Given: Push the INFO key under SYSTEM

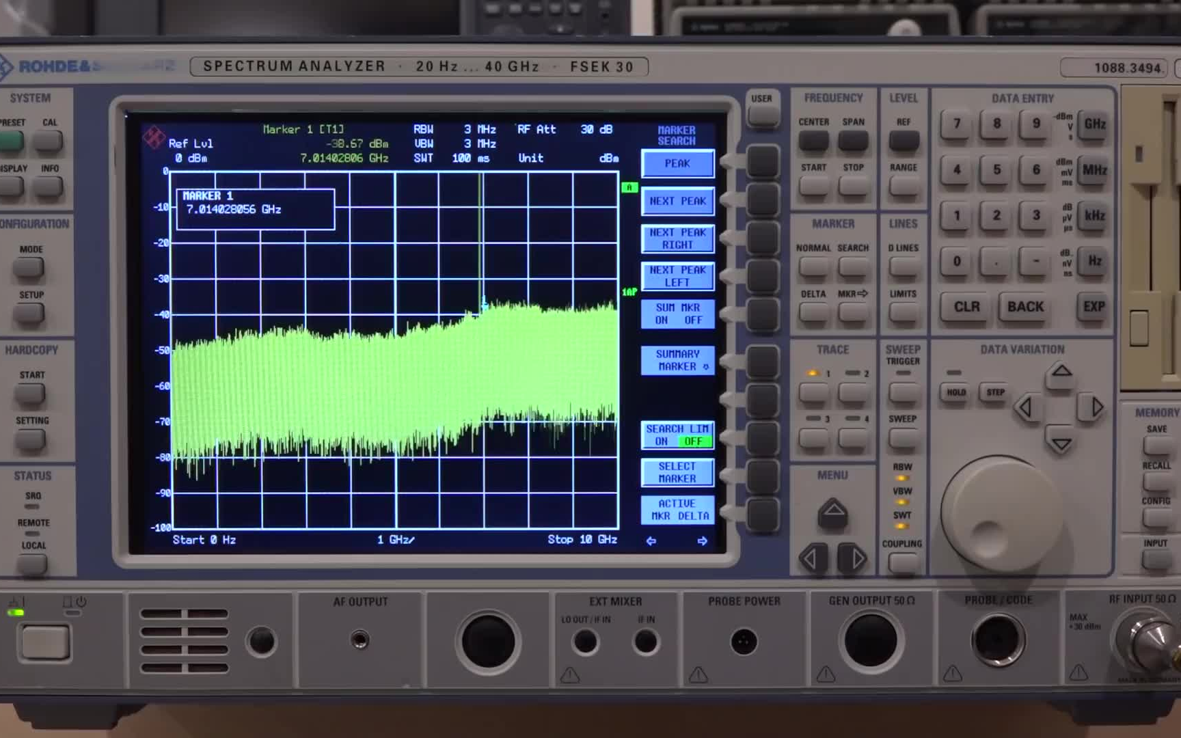Looking at the screenshot, I should 49,187.
